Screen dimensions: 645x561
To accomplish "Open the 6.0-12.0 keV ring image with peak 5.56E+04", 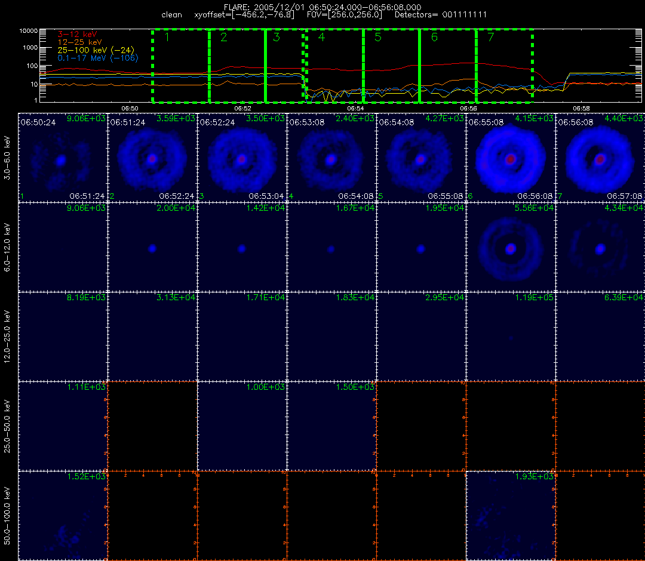I will click(511, 248).
